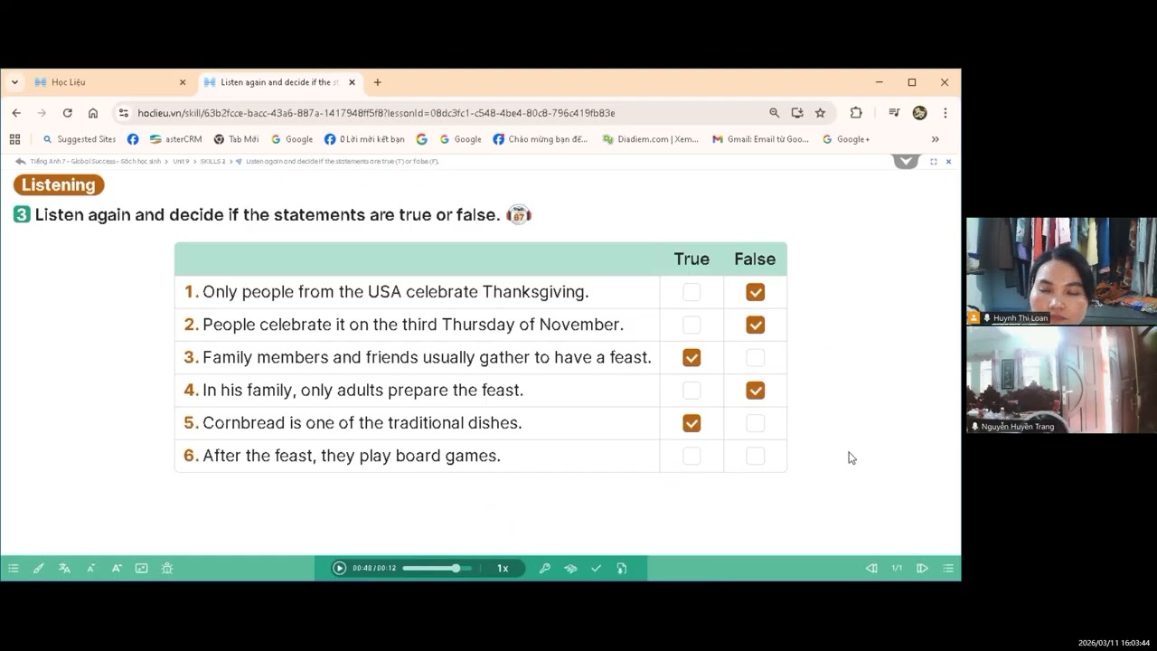Open media controls icon in Chrome toolbar
The image size is (1157, 651).
click(894, 113)
